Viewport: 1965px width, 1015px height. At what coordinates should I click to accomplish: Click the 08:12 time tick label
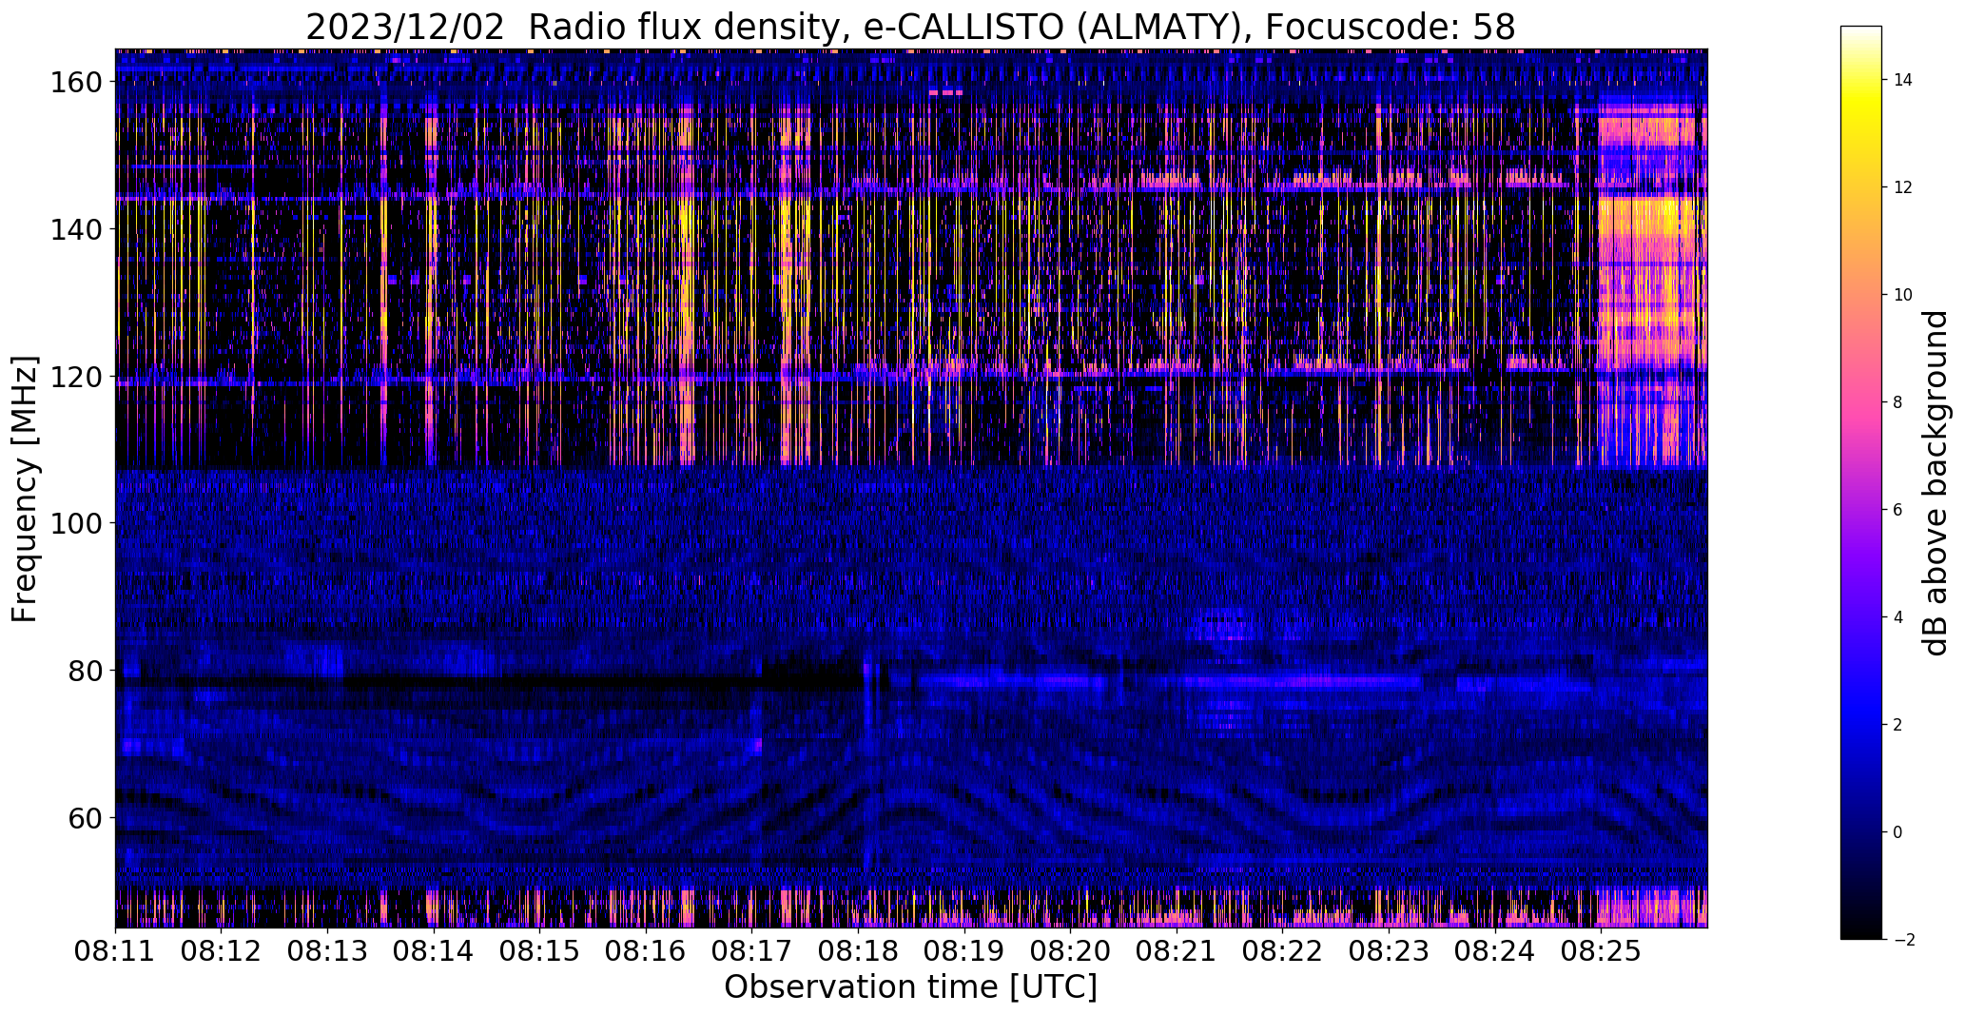222,950
